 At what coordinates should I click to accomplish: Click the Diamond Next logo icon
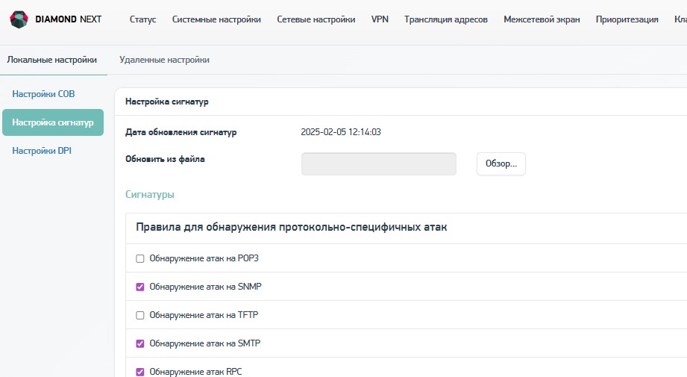19,19
